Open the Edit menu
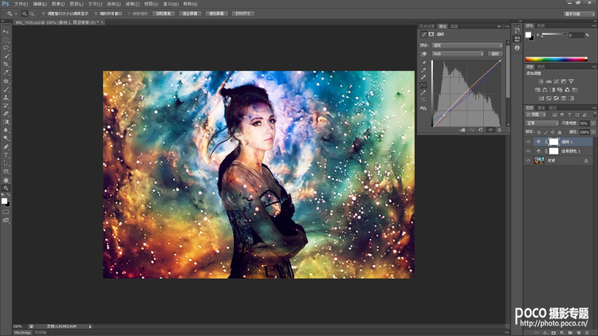 (40, 4)
